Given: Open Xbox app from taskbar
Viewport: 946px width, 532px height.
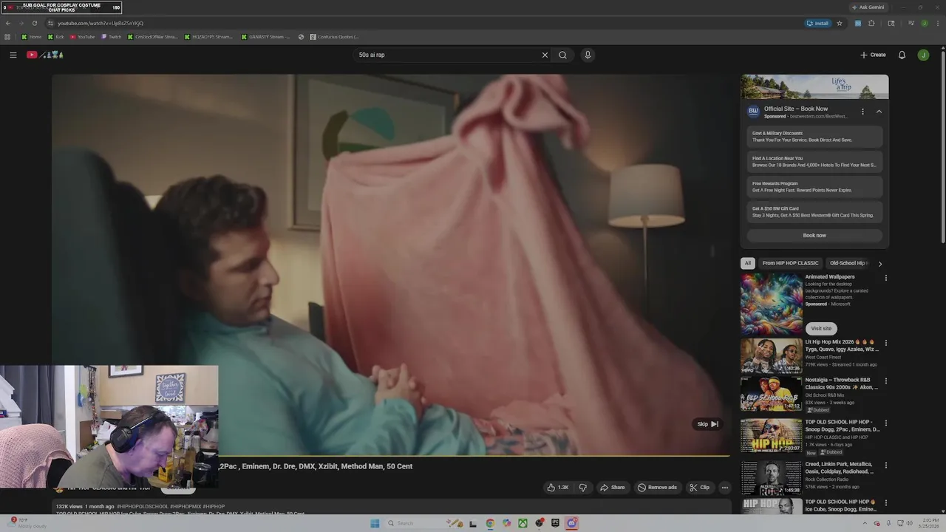Looking at the screenshot, I should [523, 523].
